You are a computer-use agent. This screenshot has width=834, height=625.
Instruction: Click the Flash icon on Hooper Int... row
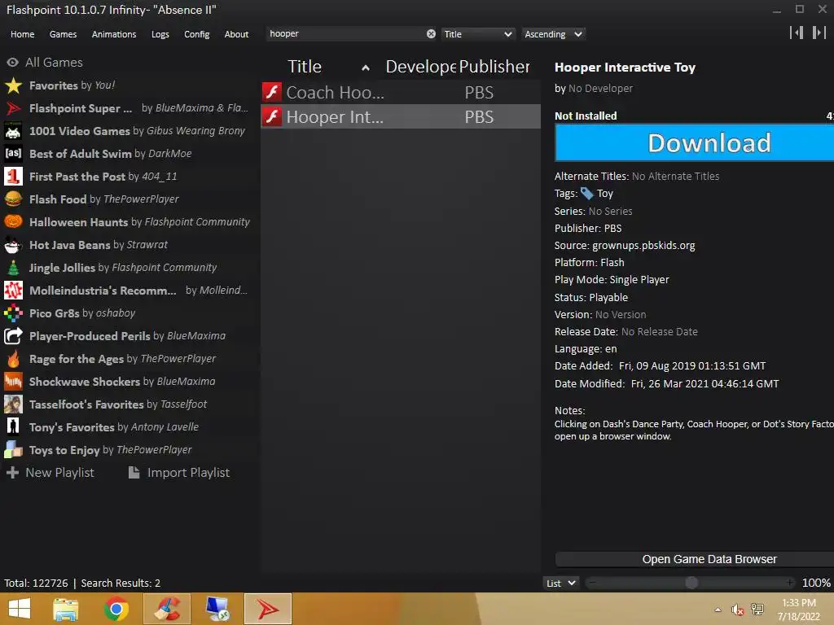(x=272, y=116)
